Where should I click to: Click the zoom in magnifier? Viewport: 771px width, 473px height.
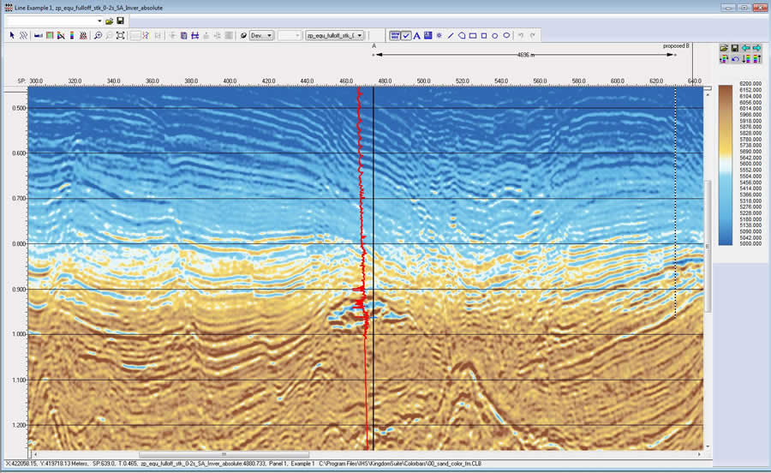pyautogui.click(x=98, y=35)
